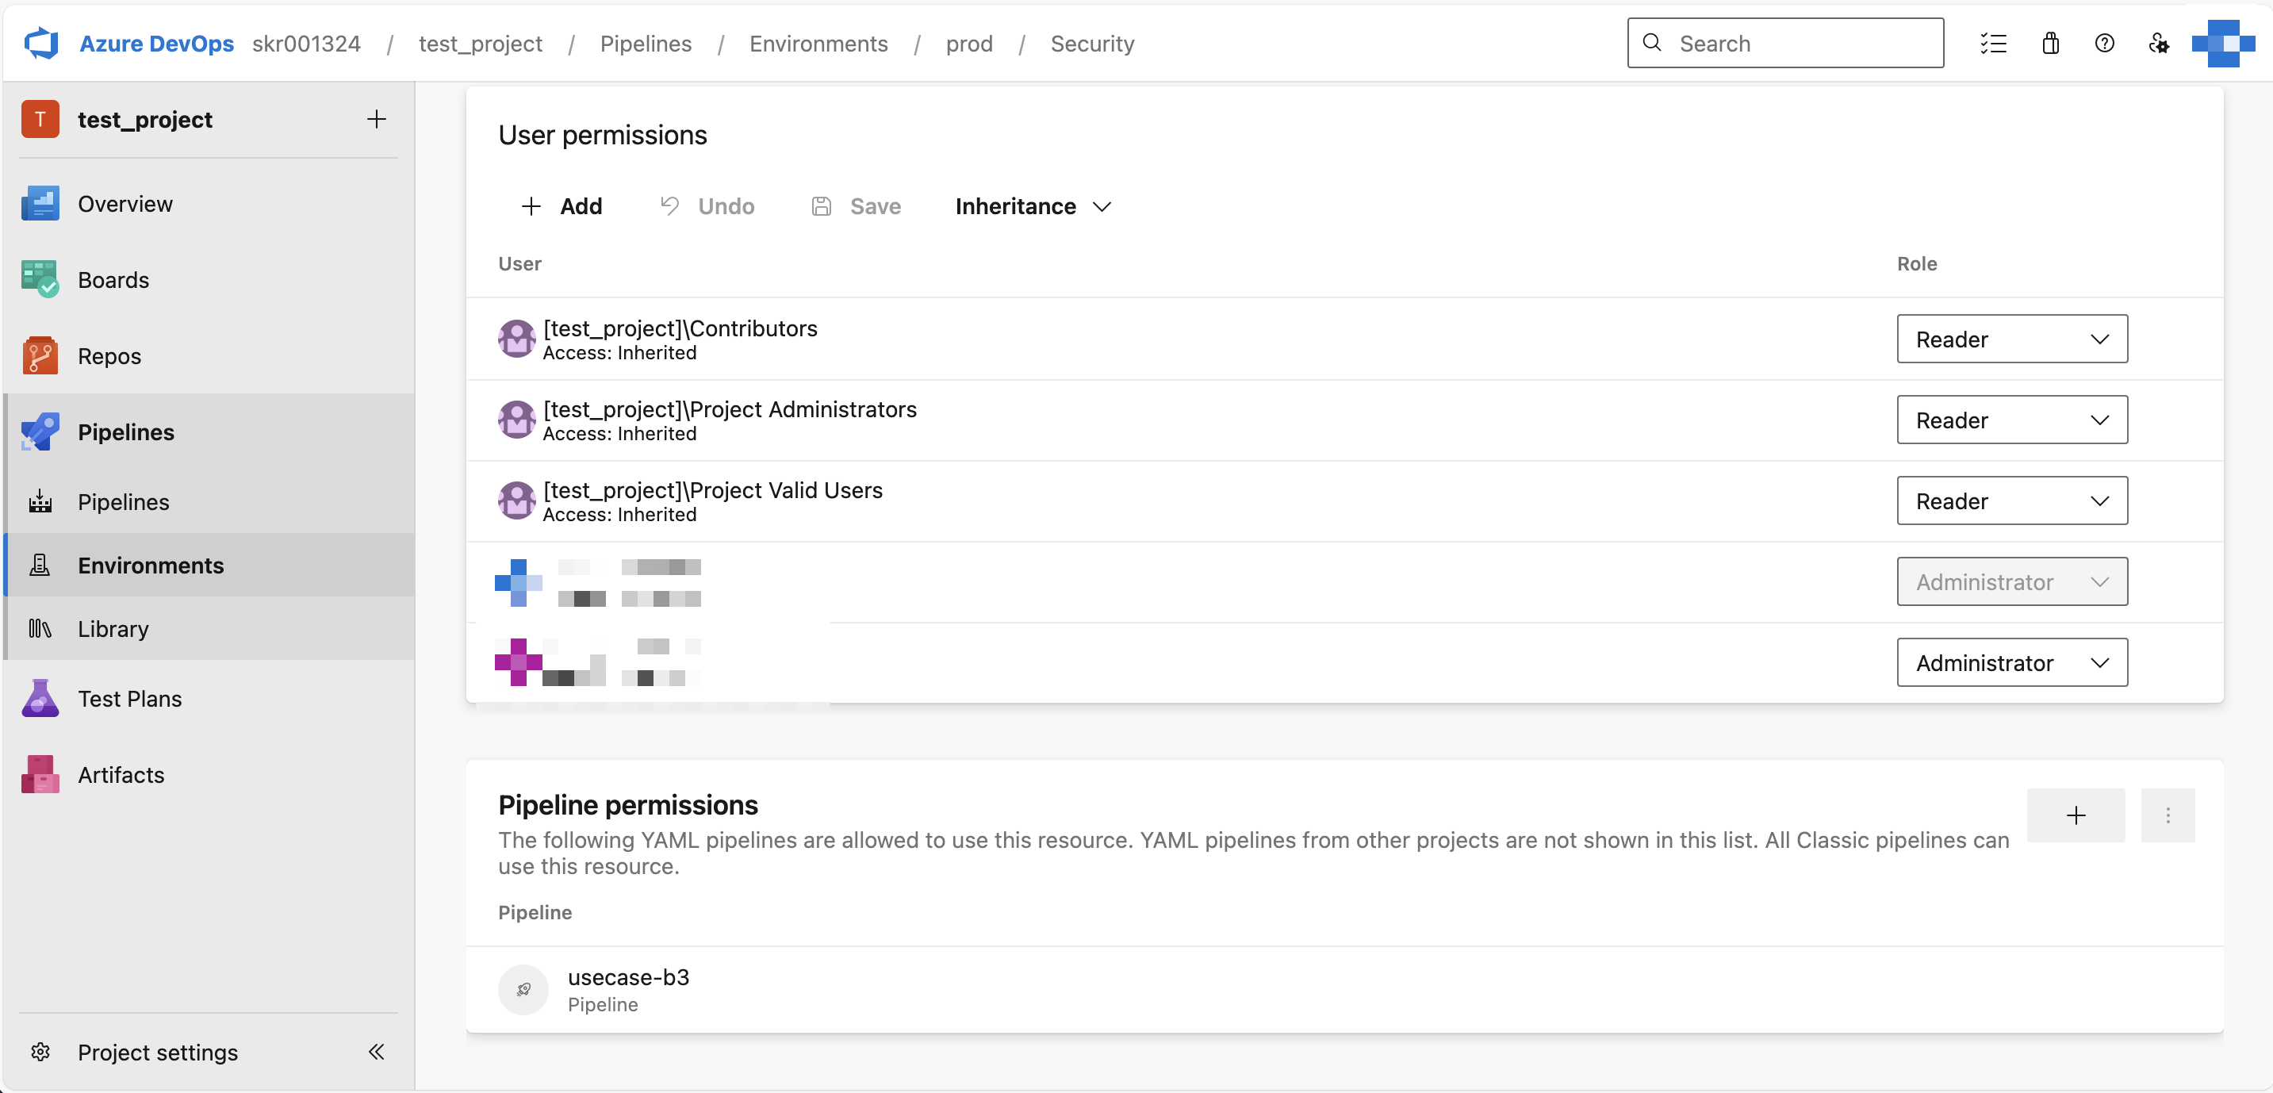This screenshot has width=2273, height=1093.
Task: Open the Repos section
Action: point(109,355)
